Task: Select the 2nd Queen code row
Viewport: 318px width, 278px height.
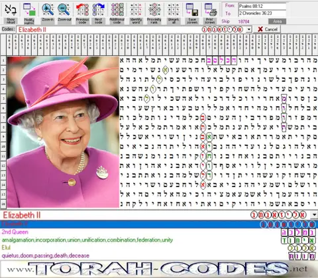Action: (x=159, y=232)
